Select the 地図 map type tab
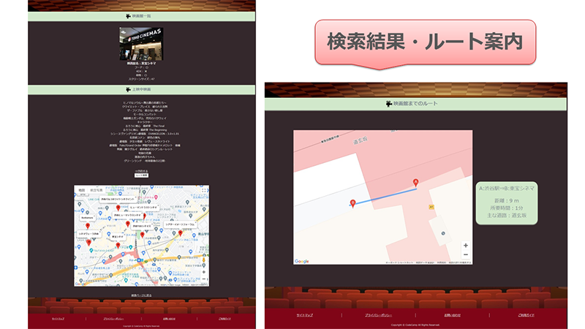This screenshot has width=585, height=329. pos(82,190)
